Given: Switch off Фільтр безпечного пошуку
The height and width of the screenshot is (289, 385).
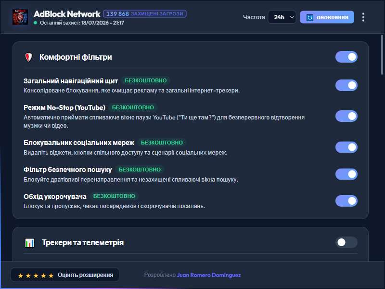Looking at the screenshot, I should click(x=346, y=174).
